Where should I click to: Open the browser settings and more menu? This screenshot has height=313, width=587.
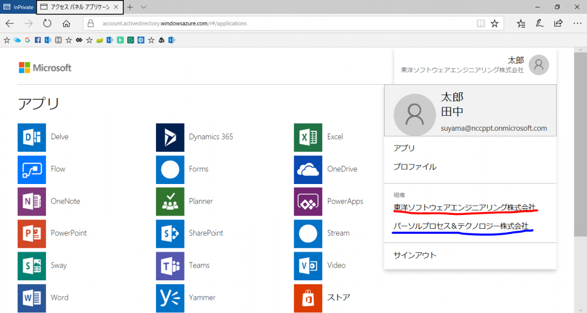tap(577, 24)
